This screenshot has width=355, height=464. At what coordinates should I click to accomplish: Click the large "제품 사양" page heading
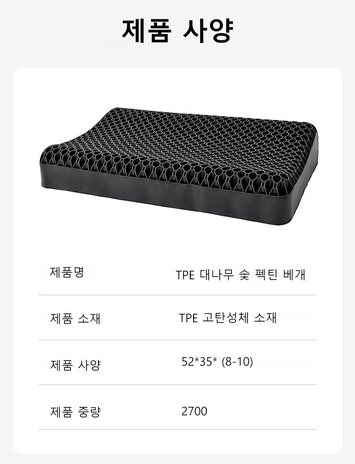pos(177,31)
